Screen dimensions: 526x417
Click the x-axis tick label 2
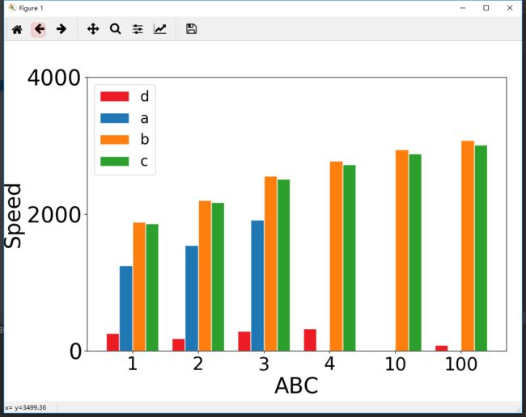(x=198, y=364)
